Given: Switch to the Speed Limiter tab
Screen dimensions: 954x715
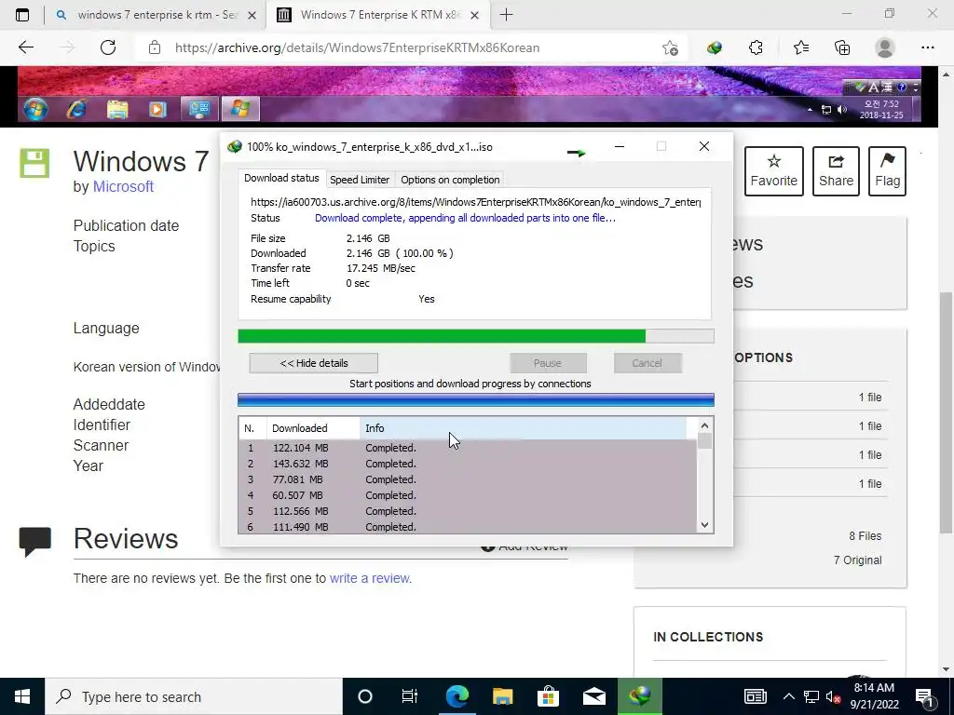Looking at the screenshot, I should click(360, 180).
